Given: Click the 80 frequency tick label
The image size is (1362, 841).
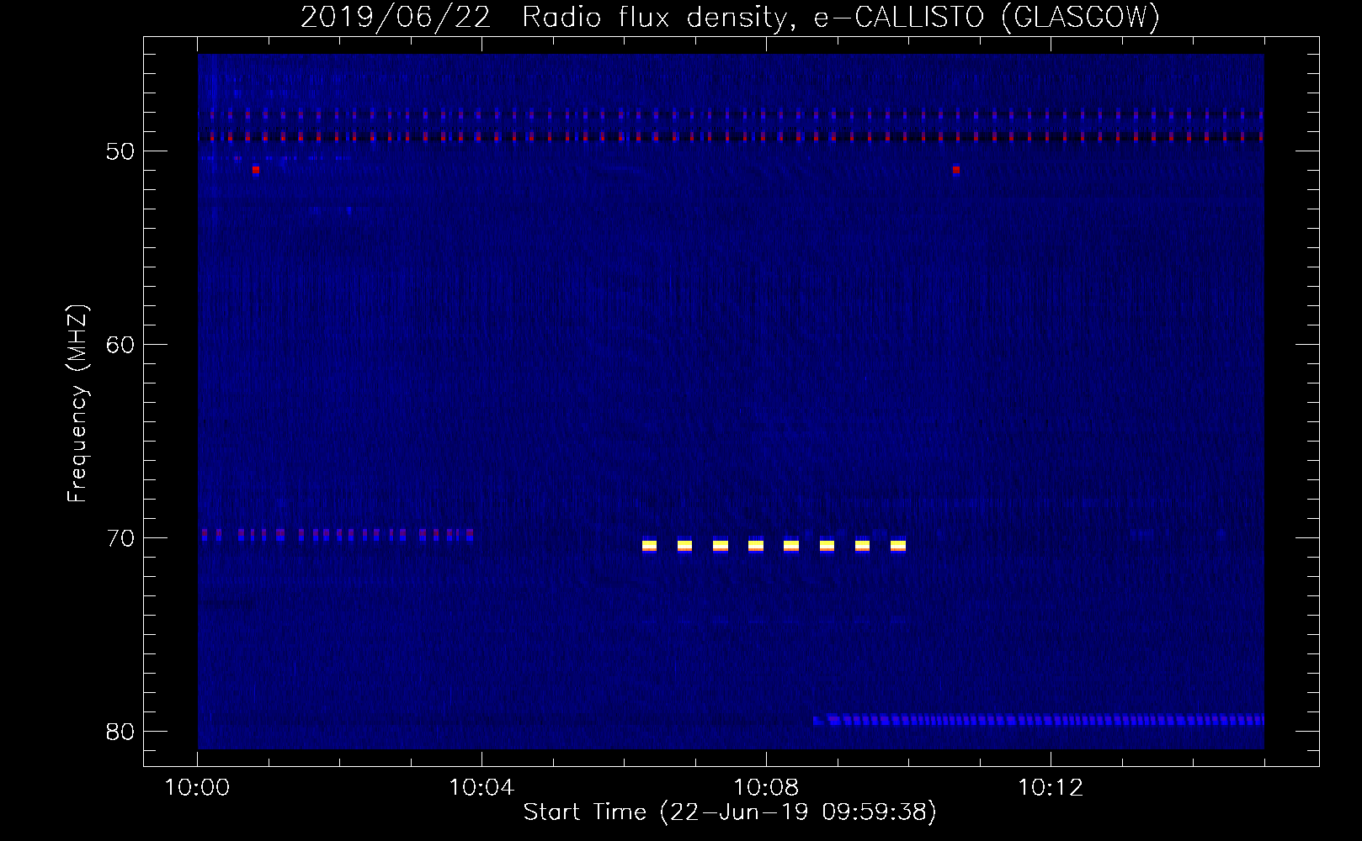Looking at the screenshot, I should [x=120, y=732].
